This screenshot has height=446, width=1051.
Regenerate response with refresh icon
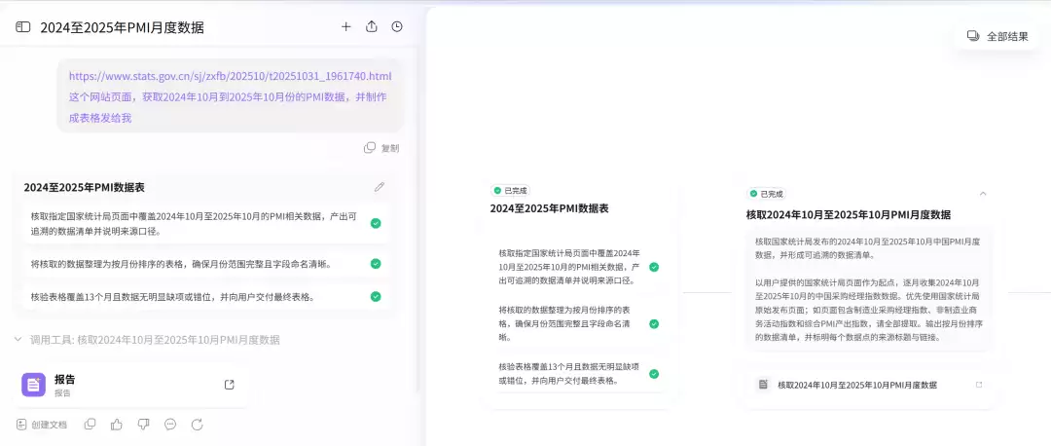pos(197,424)
